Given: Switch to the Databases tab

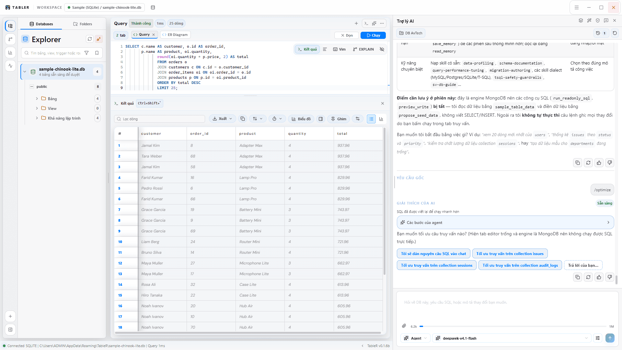Looking at the screenshot, I should pyautogui.click(x=41, y=24).
